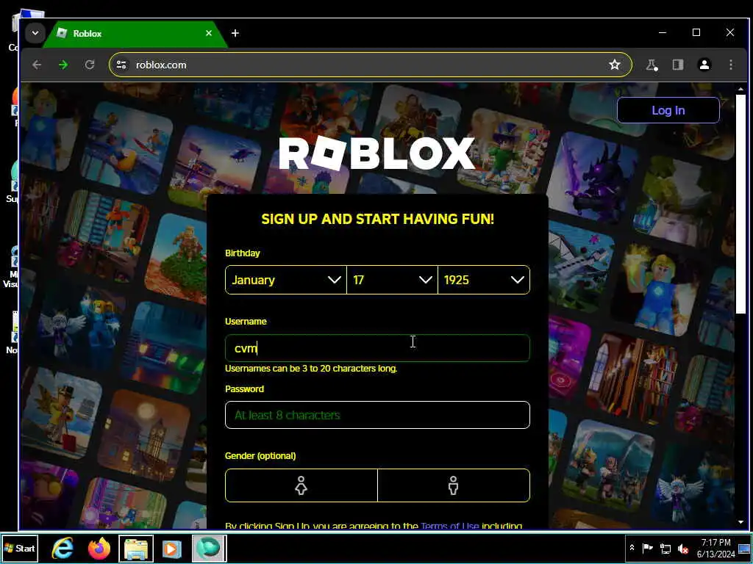Click the Password input field

pos(377,415)
